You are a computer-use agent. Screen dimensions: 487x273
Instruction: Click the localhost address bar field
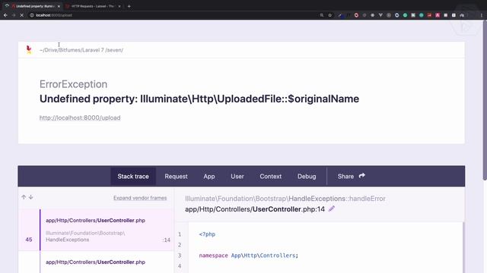coord(174,15)
